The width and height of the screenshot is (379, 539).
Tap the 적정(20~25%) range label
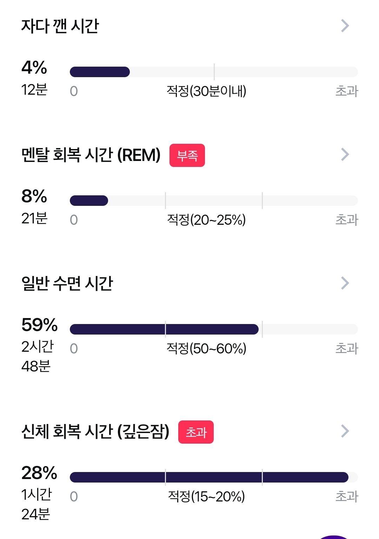click(206, 220)
